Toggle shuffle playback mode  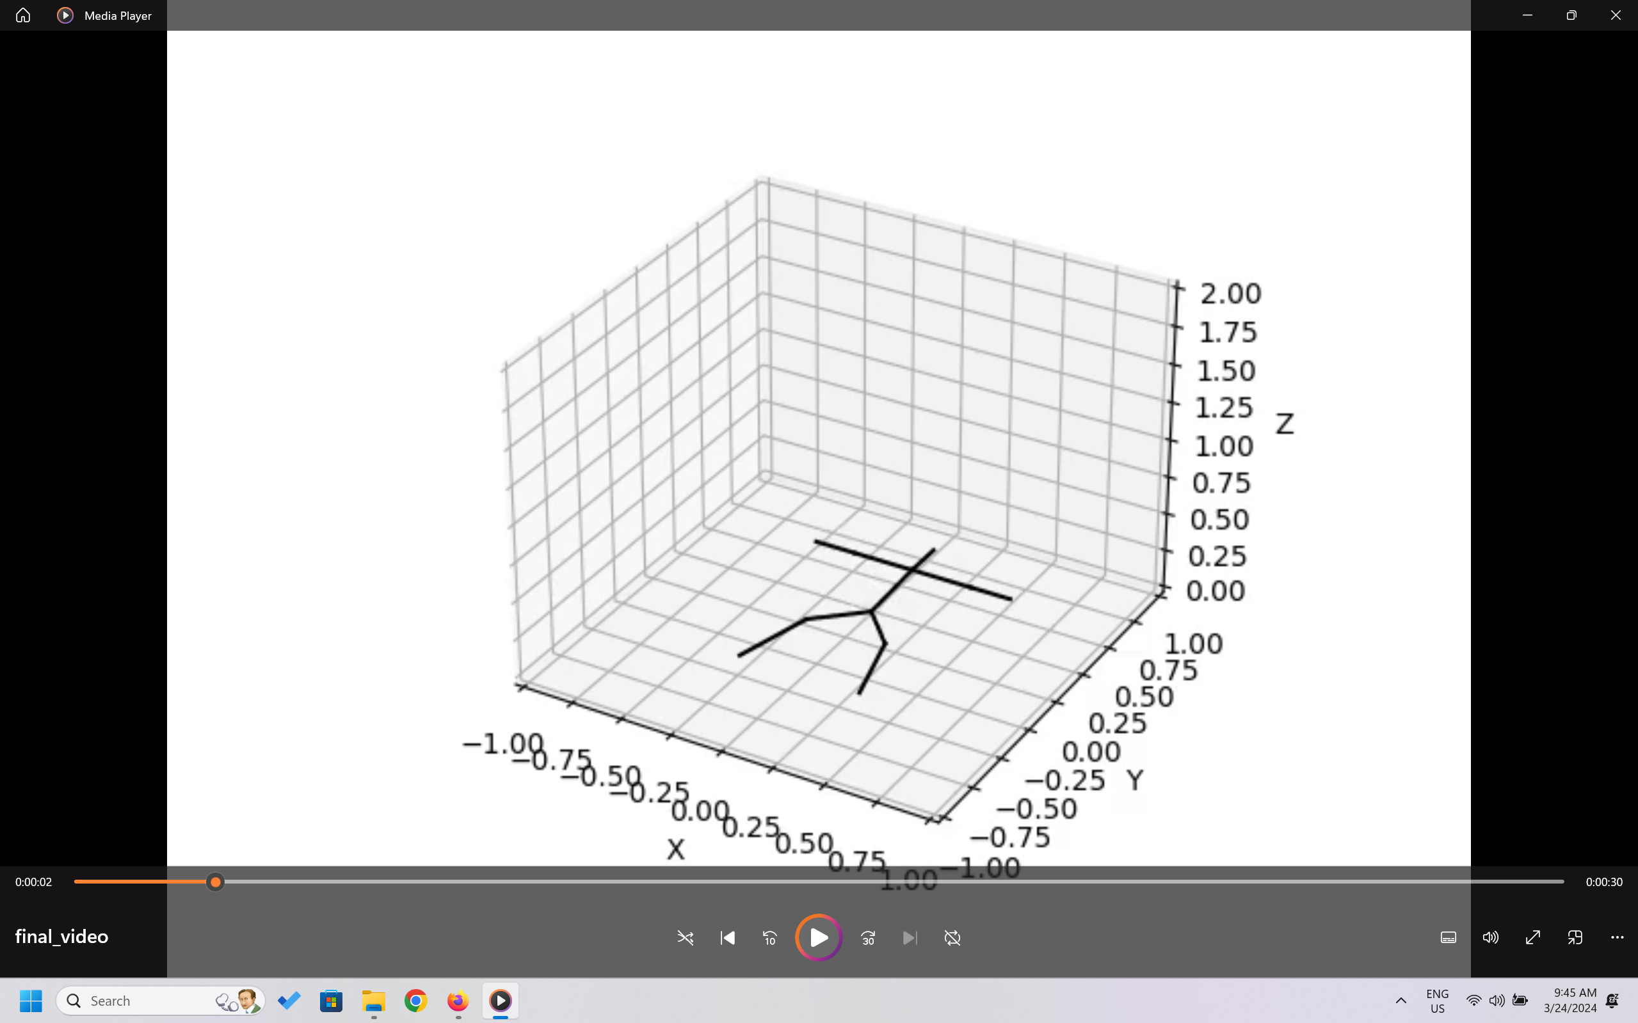[685, 938]
